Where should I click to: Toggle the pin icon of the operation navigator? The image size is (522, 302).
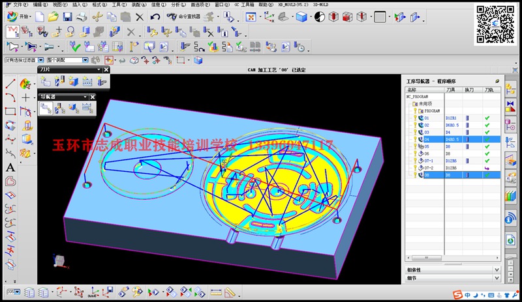coord(497,81)
